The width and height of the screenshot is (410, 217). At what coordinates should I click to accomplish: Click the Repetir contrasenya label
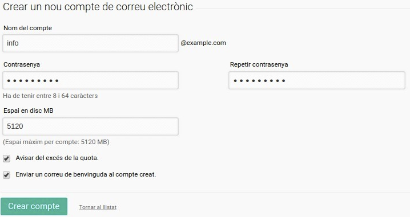click(x=259, y=64)
